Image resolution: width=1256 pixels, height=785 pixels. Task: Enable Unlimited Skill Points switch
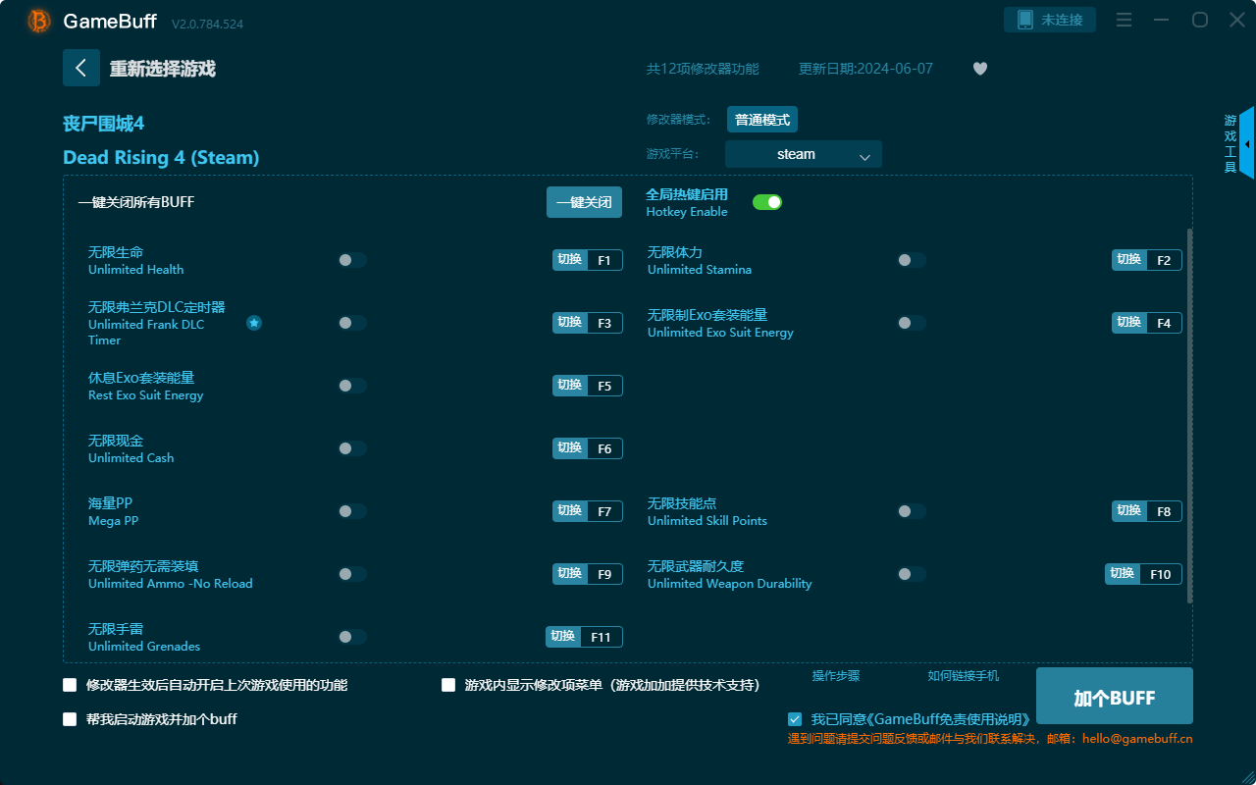pos(912,511)
